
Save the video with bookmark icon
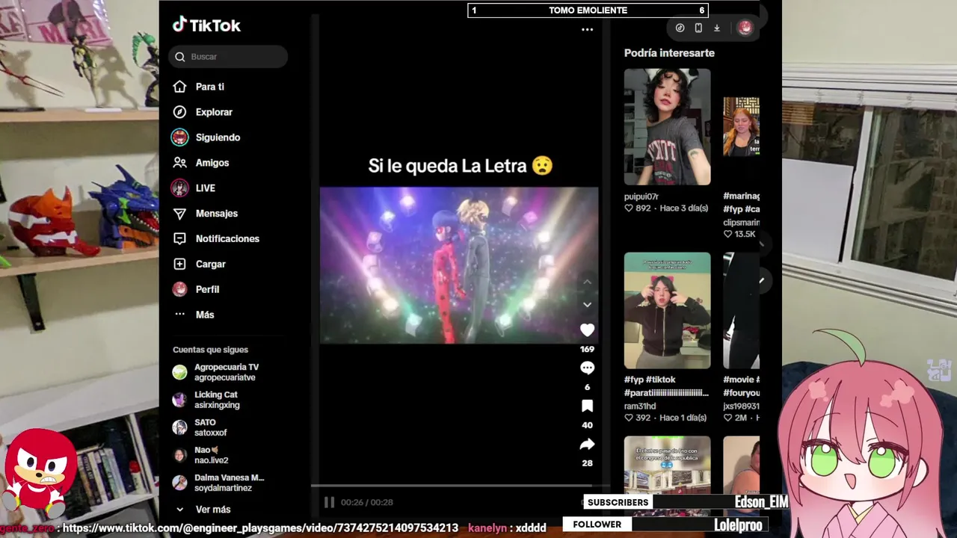click(x=587, y=406)
